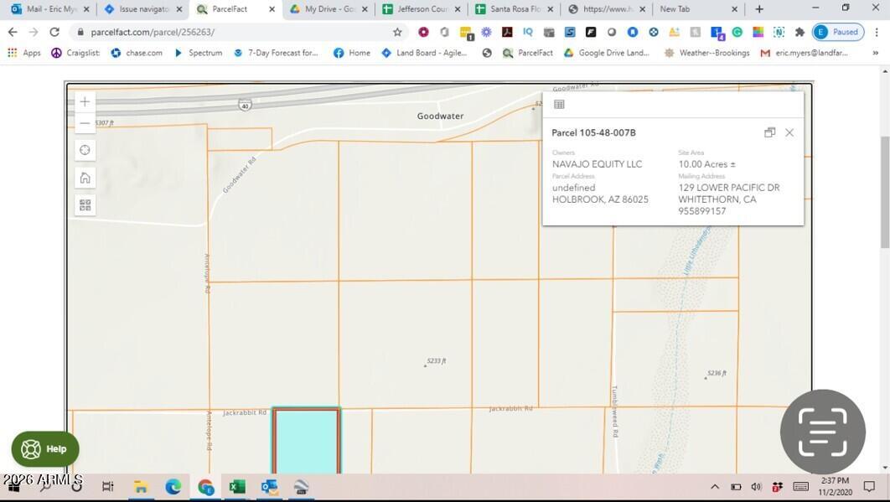Open the parcel attribute table icon
This screenshot has width=890, height=502.
[x=559, y=104]
